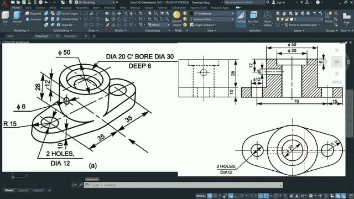This screenshot has width=354, height=199.
Task: Click the new drawing tab plus button
Action: pos(94,36)
